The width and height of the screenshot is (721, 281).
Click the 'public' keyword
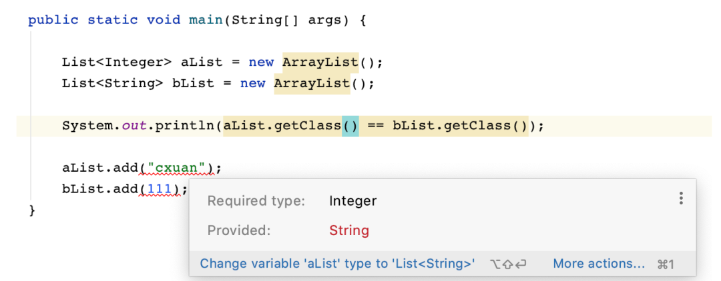tap(53, 19)
